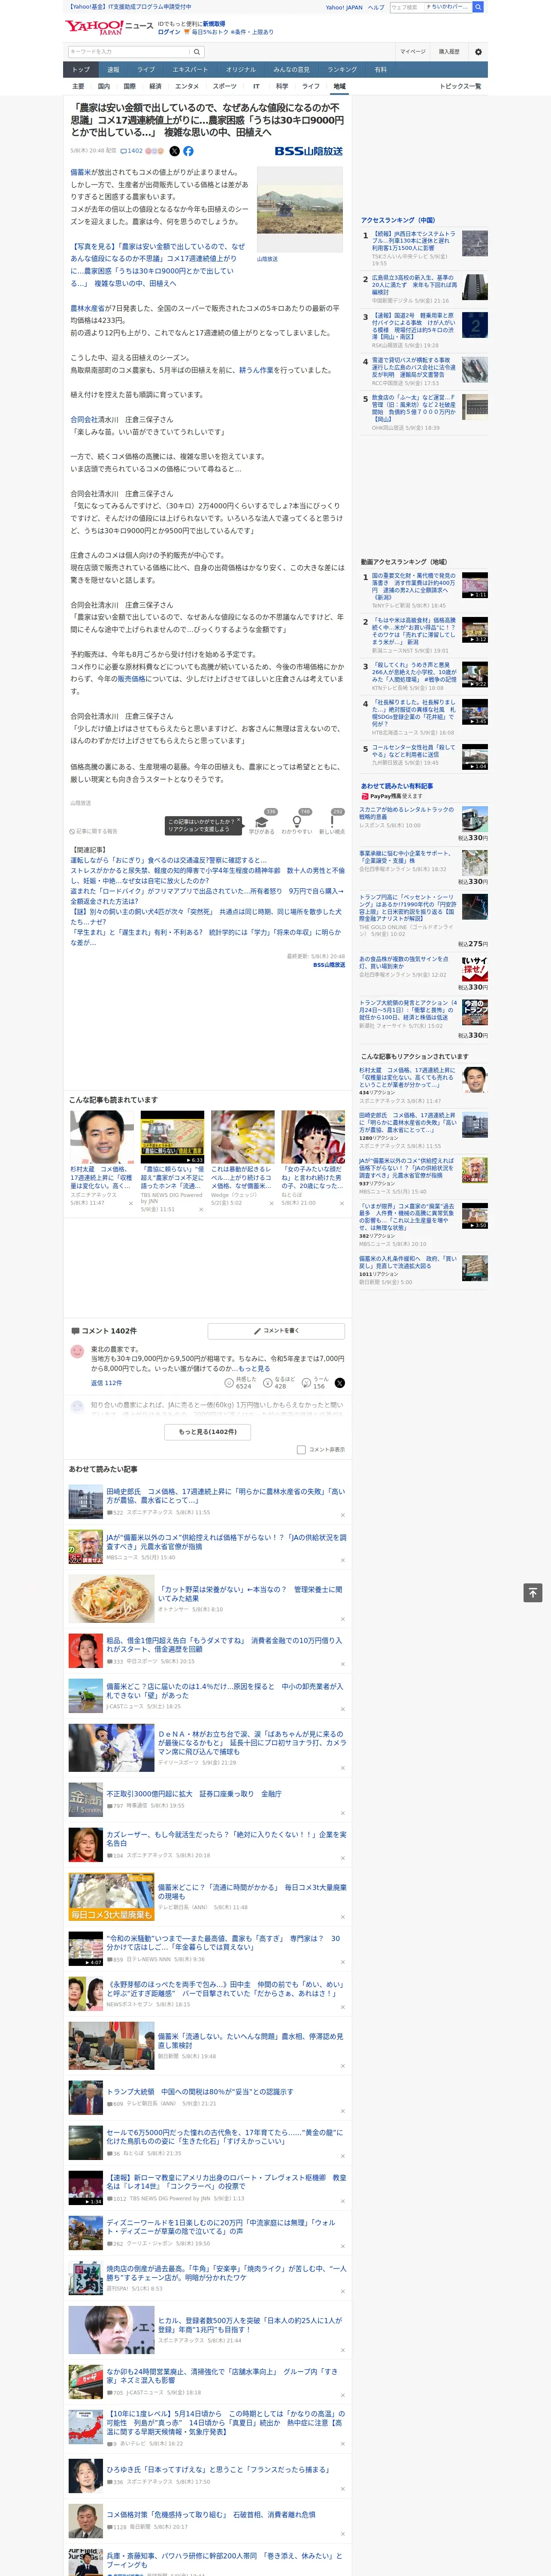Click the BSS山陰放送 logo under headline
This screenshot has width=551, height=2576.
click(309, 151)
